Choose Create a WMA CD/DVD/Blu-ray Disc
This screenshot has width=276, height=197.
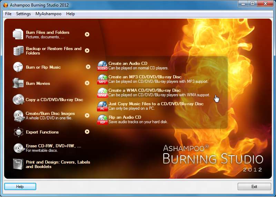pyautogui.click(x=145, y=90)
